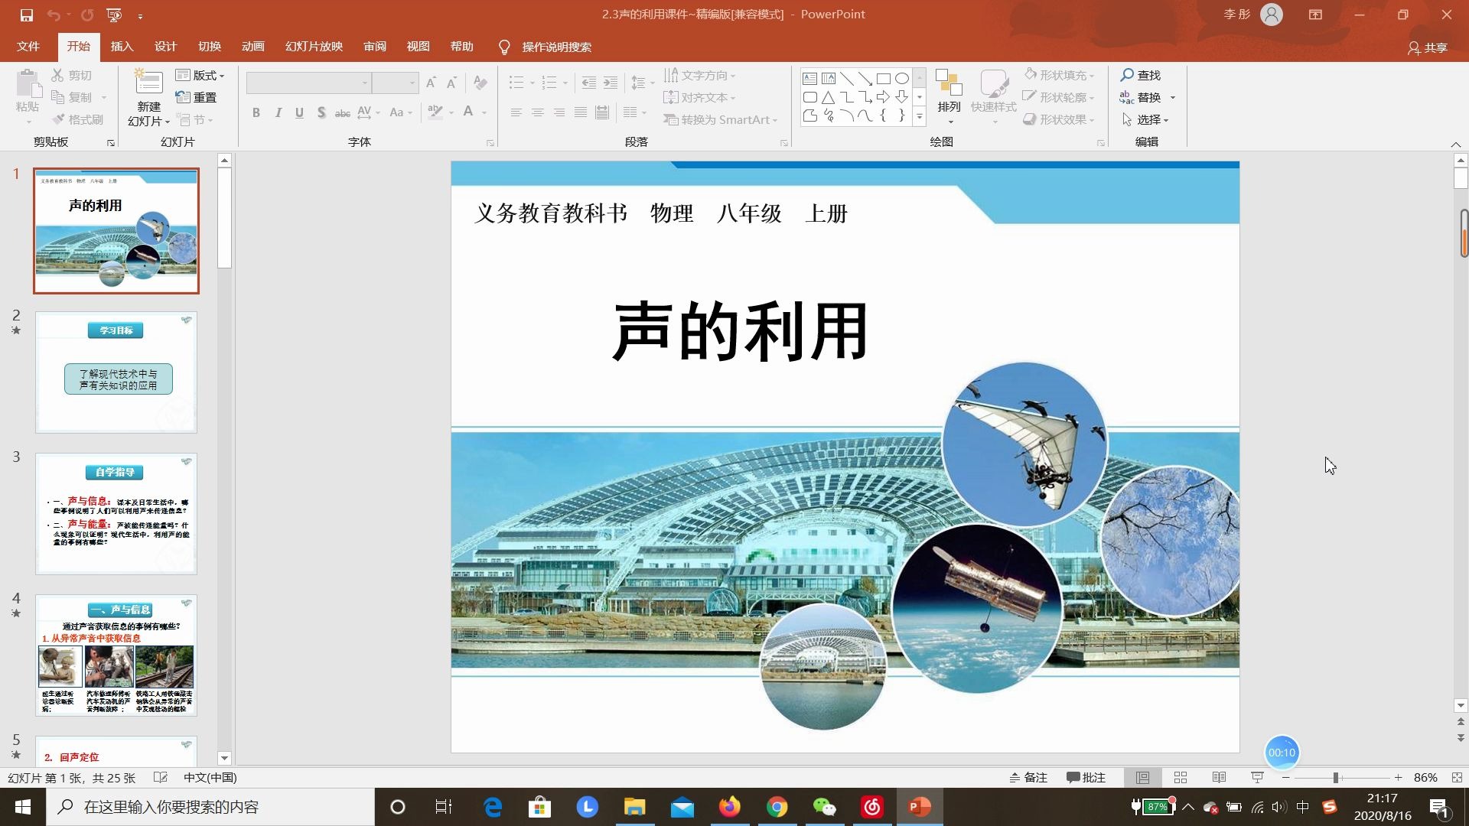Image resolution: width=1469 pixels, height=826 pixels.
Task: Click the Replace (替换) icon
Action: (x=1145, y=97)
